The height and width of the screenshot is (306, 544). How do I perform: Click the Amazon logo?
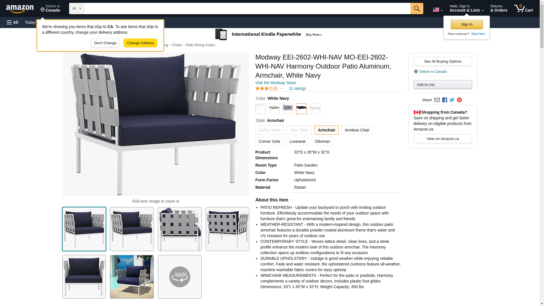point(20,9)
